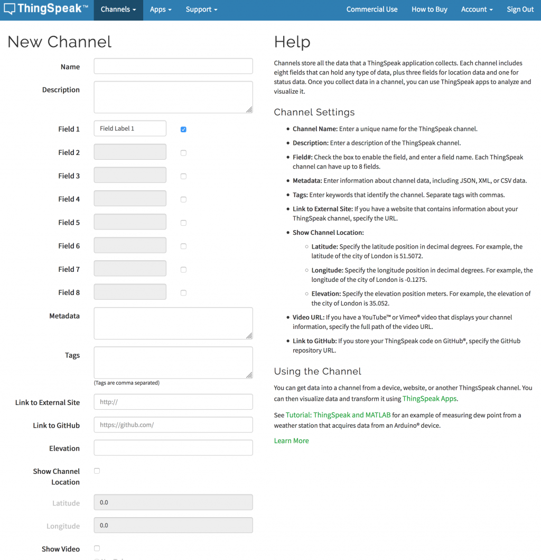Open the Support dropdown menu
Screen dimensions: 541x560
201,10
